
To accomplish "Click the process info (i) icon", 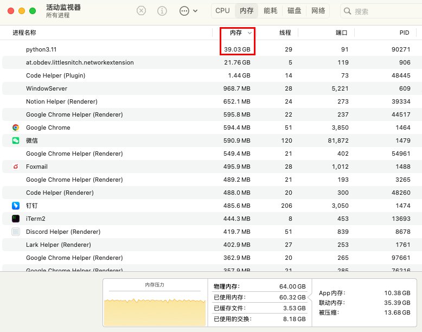I will (x=162, y=11).
